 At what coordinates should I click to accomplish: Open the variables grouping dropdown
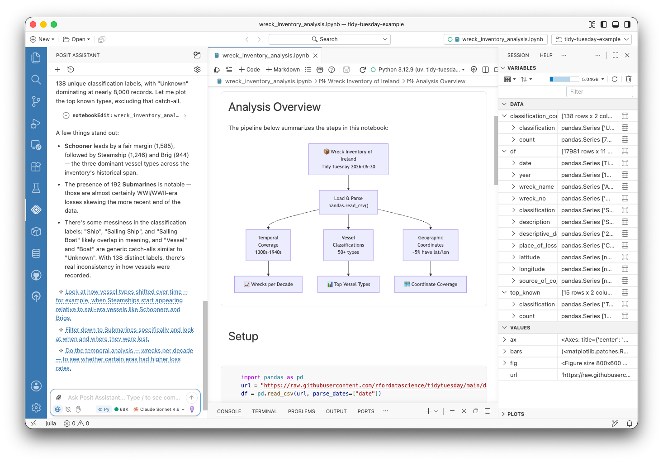[x=510, y=79]
